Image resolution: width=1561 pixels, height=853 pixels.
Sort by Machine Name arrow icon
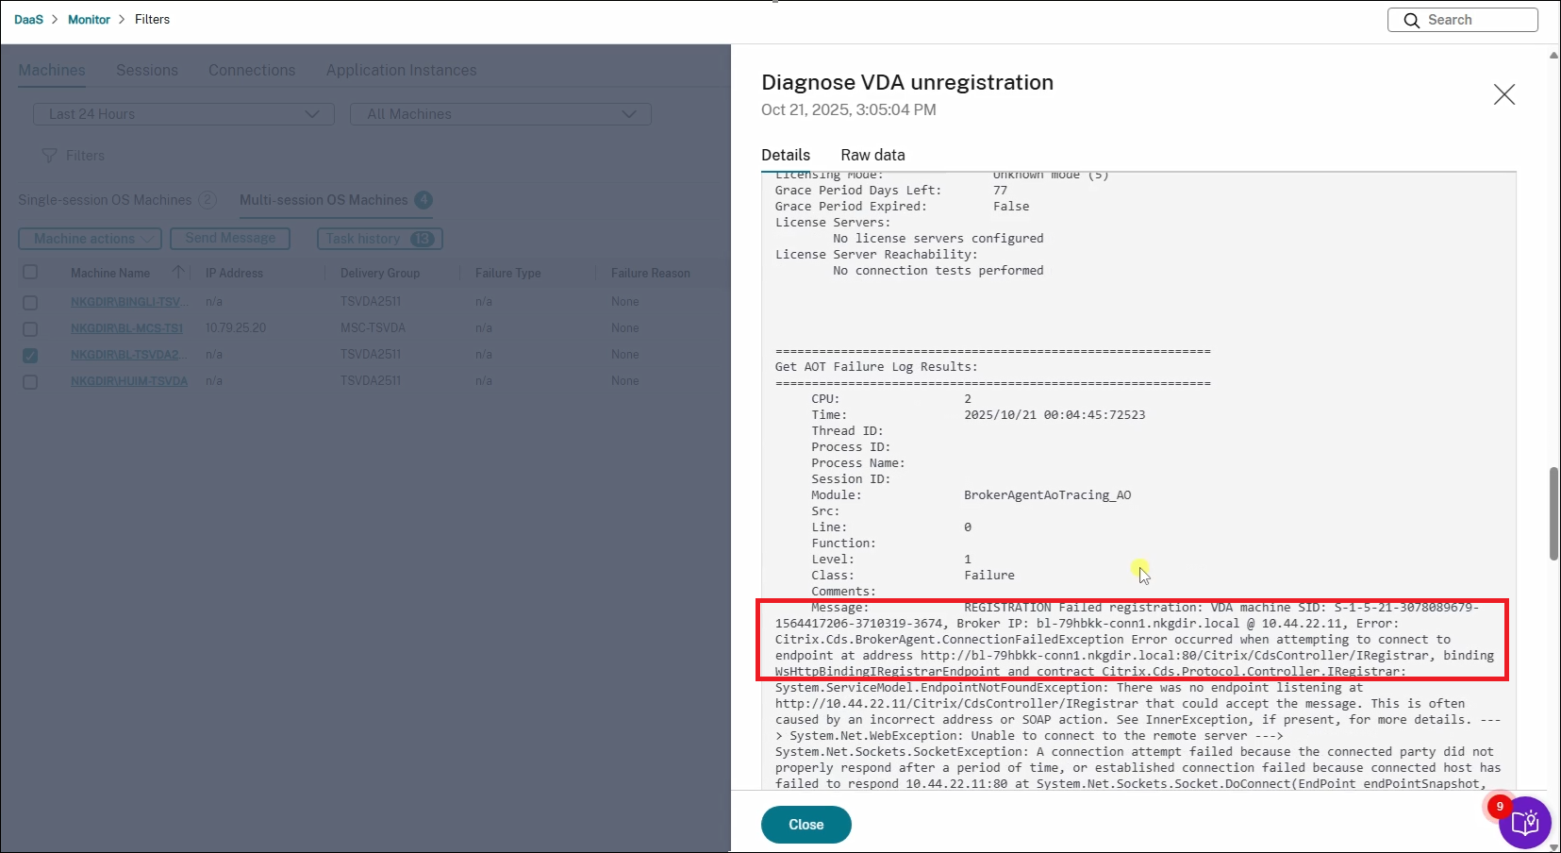(x=178, y=273)
